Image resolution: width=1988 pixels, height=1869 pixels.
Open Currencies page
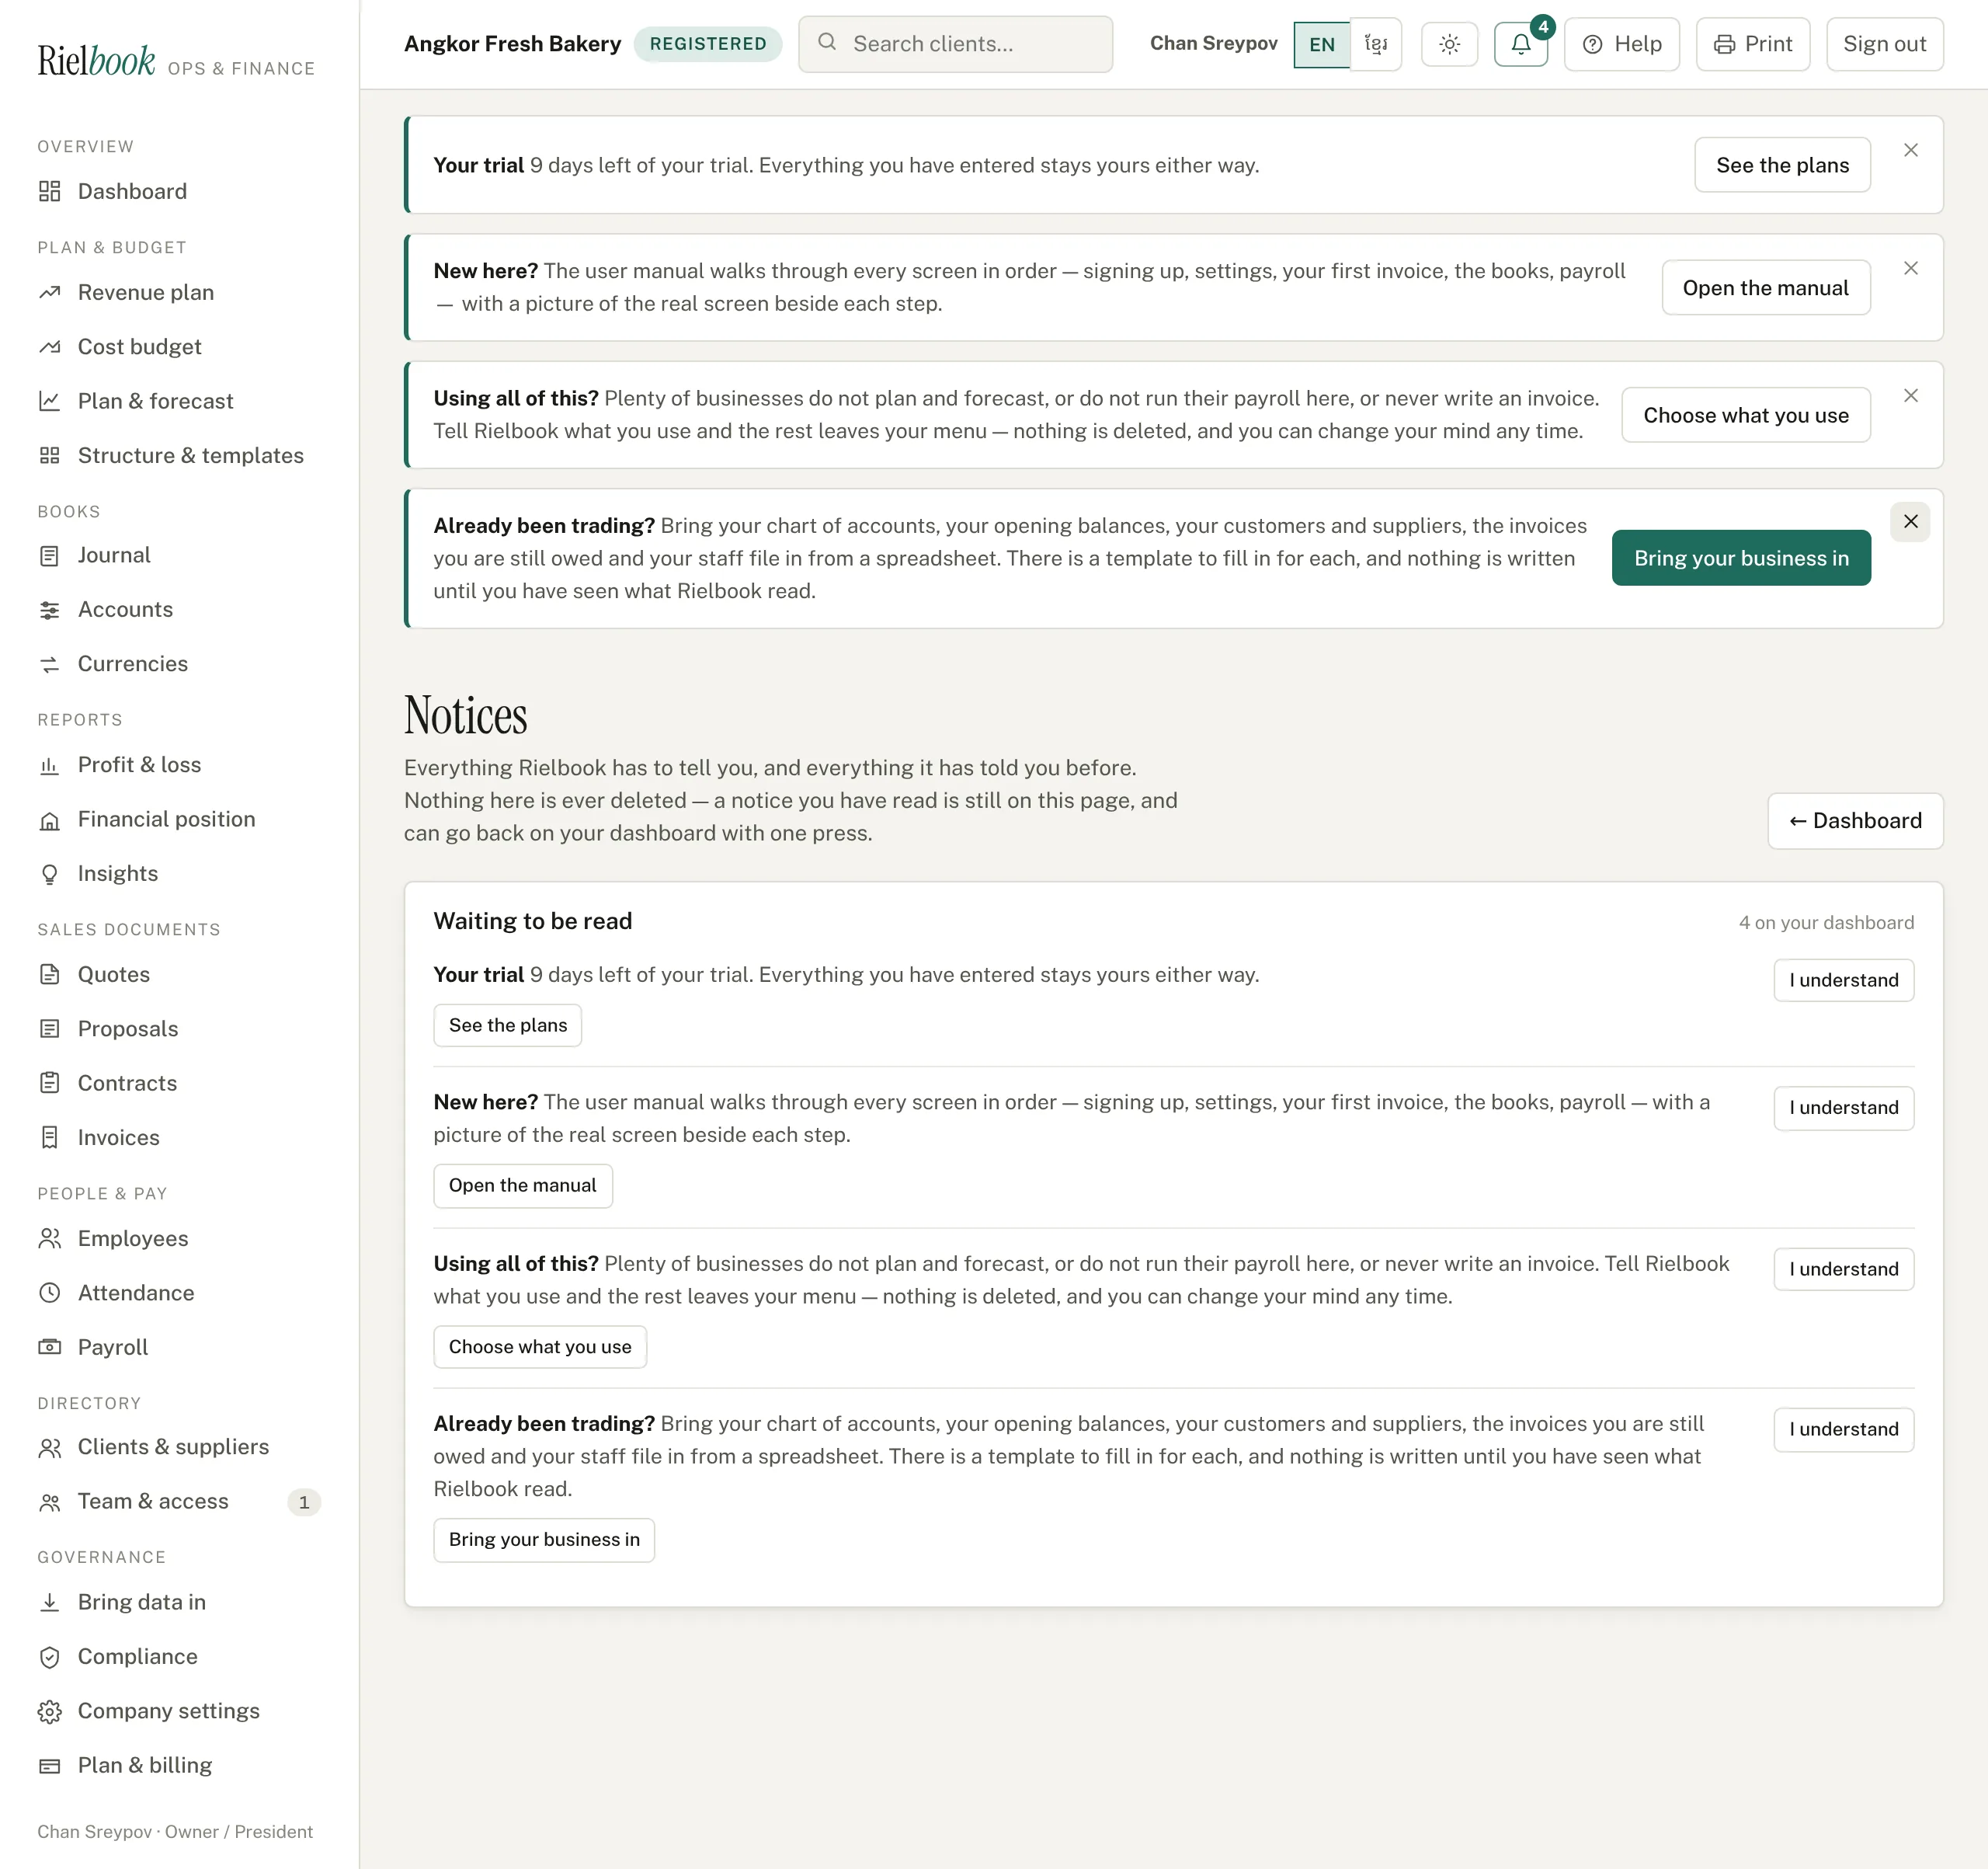(179, 663)
